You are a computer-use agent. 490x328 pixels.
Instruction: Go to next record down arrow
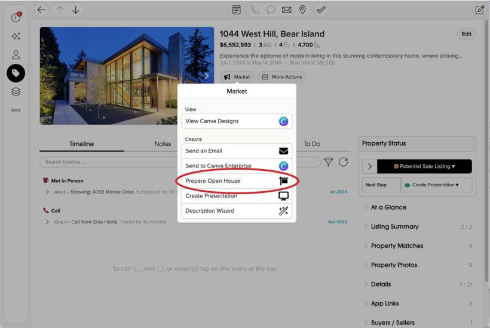pyautogui.click(x=76, y=10)
